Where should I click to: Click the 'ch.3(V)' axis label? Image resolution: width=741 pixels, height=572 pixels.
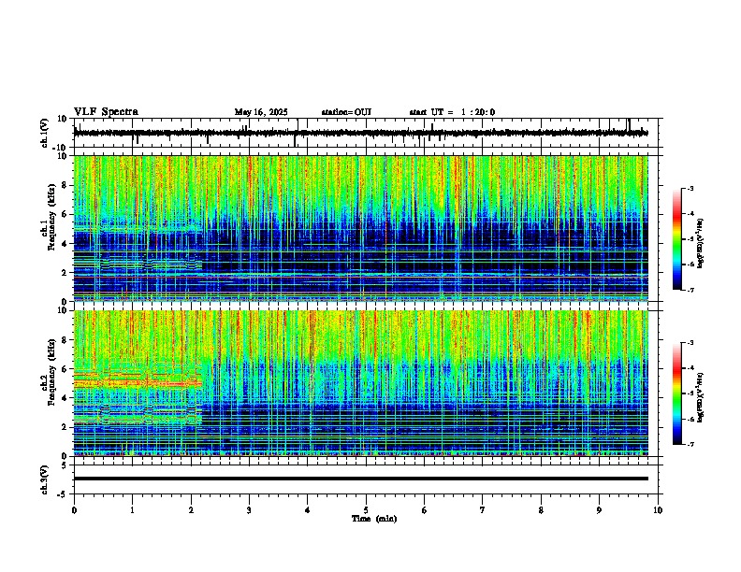44,479
